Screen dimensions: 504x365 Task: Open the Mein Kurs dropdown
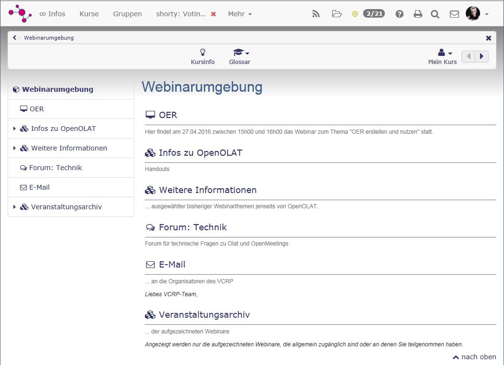coord(443,56)
